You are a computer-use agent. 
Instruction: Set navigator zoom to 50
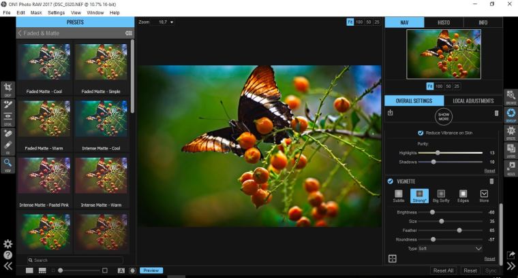click(448, 86)
